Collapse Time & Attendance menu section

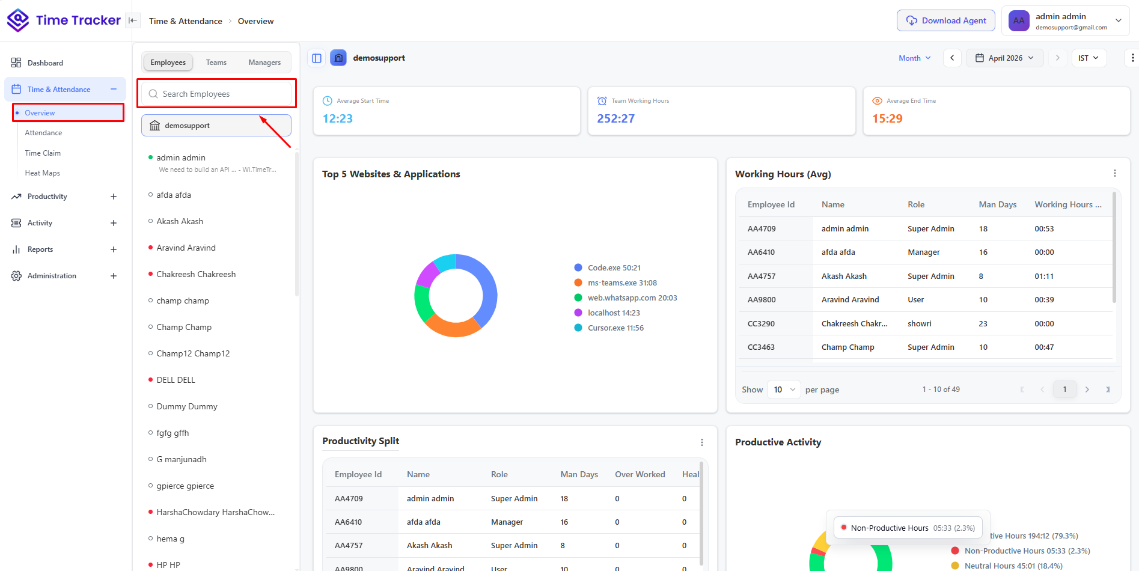114,89
